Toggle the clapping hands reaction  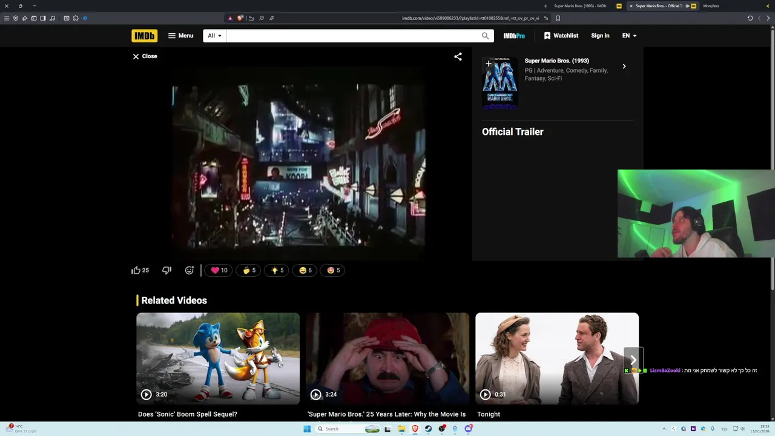pos(249,270)
